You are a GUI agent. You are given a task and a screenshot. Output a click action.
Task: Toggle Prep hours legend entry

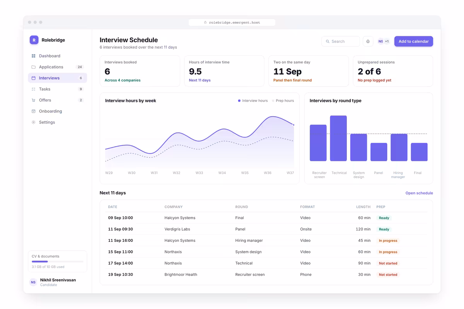pyautogui.click(x=283, y=101)
